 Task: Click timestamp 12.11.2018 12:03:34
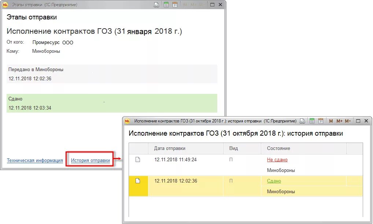coord(30,108)
